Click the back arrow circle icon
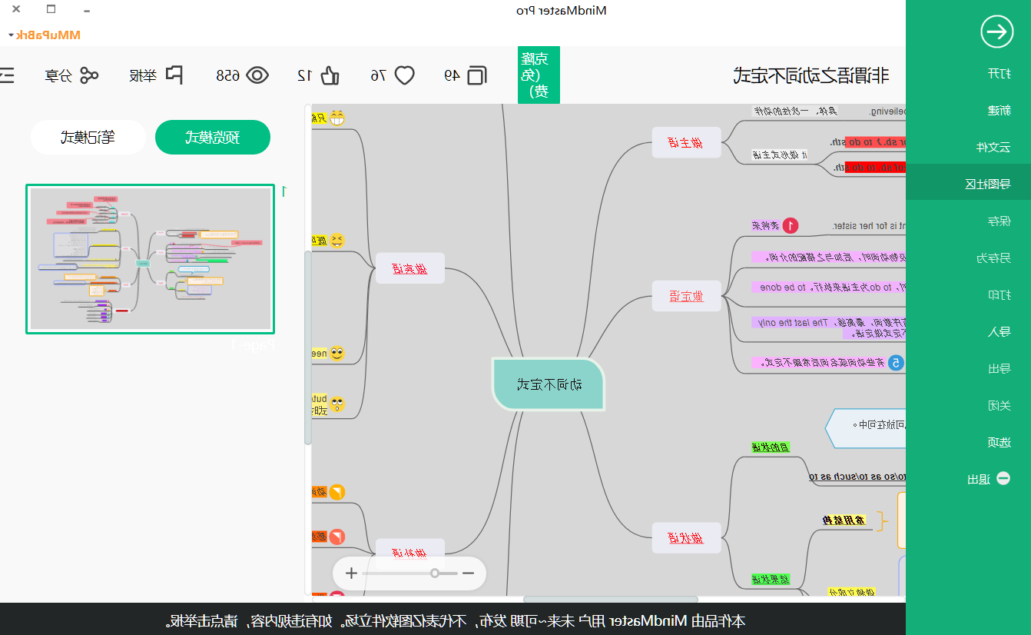 [996, 32]
